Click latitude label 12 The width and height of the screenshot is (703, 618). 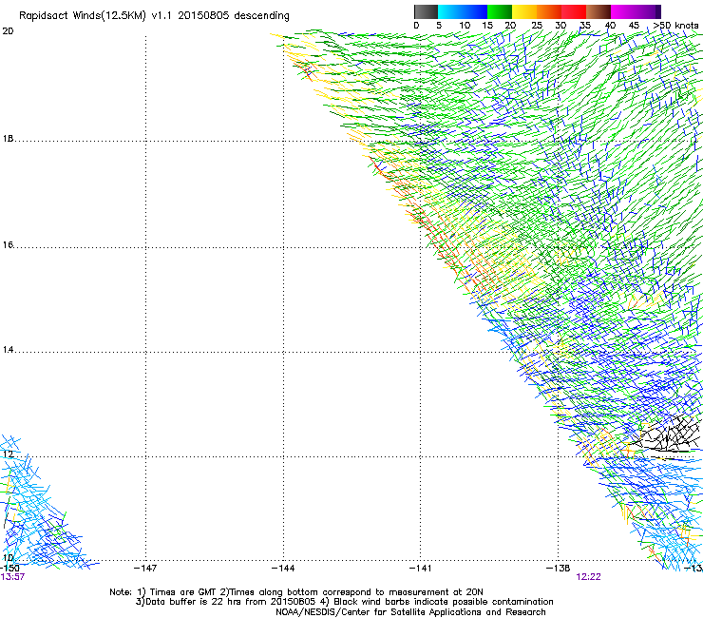[8, 454]
